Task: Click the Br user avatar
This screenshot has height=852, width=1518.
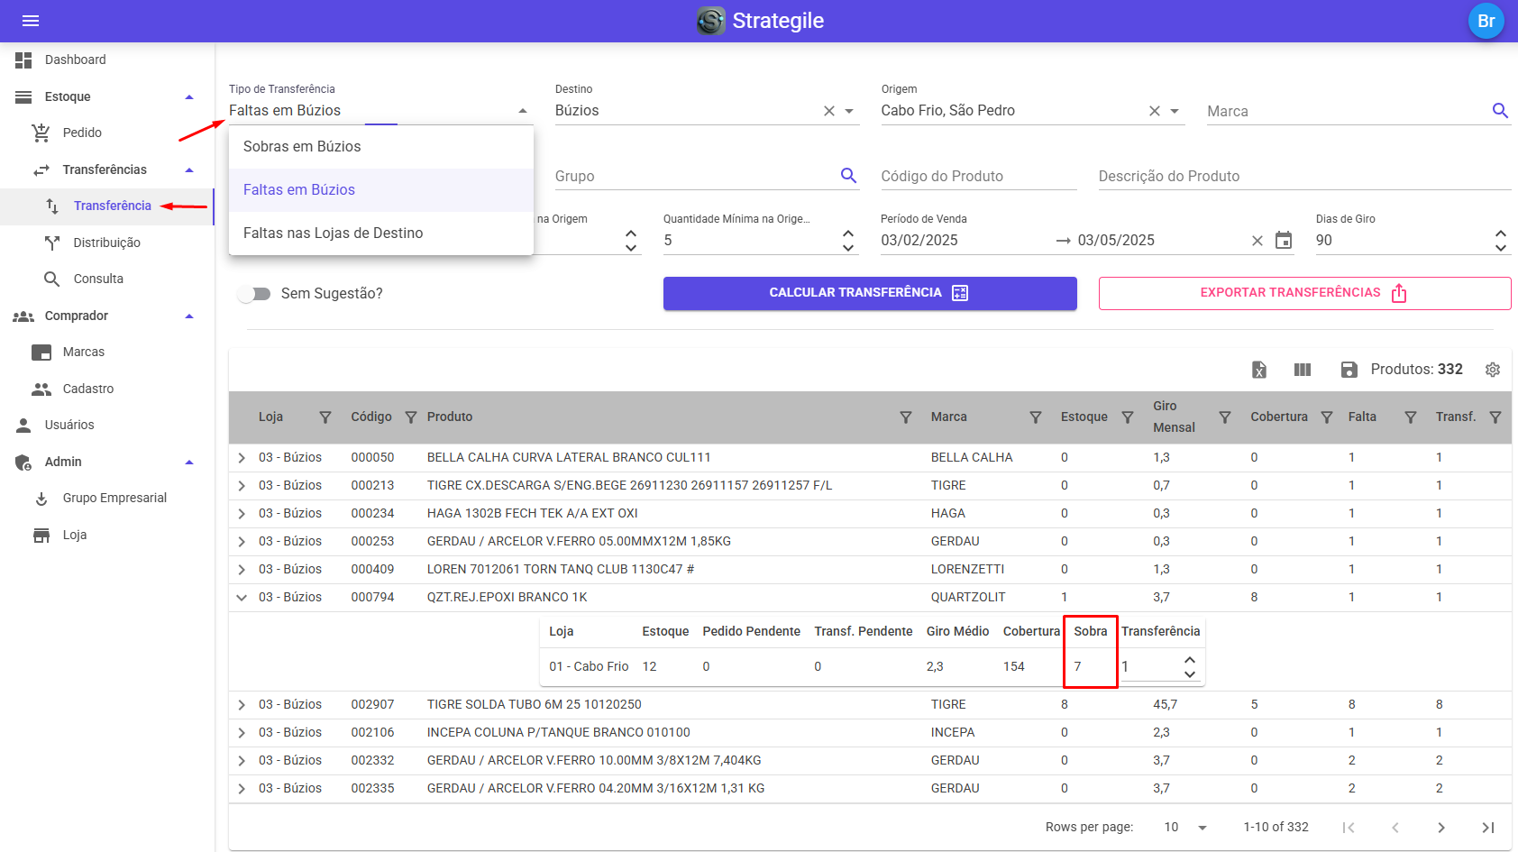Action: [1486, 21]
